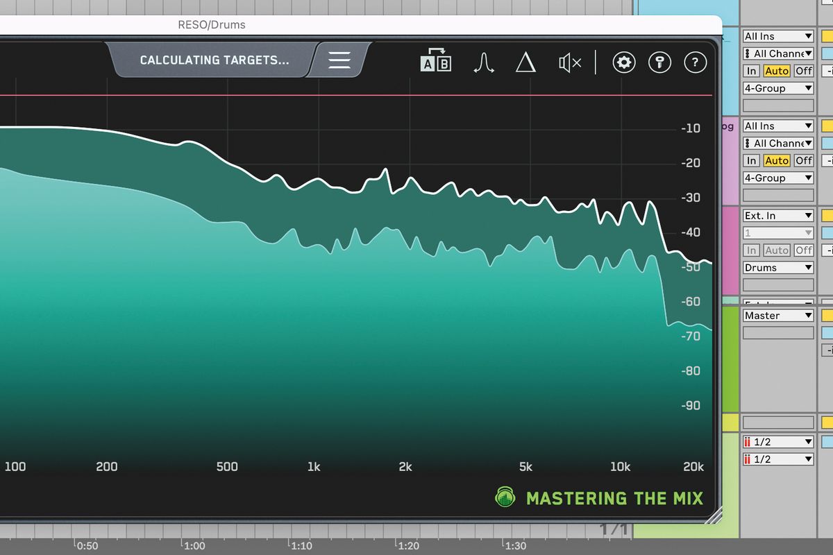Open the All Ins input dropdown
This screenshot has width=833, height=555.
(x=777, y=35)
